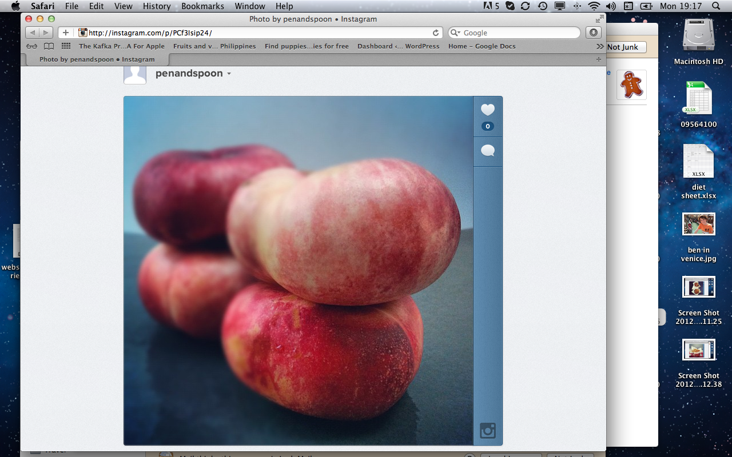Like the photo with the heart icon

point(487,110)
